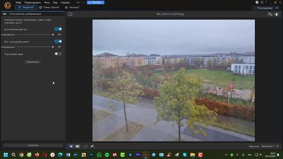Open Yandex Browser from taskbar
The width and height of the screenshot is (283, 159).
pyautogui.click(x=53, y=155)
